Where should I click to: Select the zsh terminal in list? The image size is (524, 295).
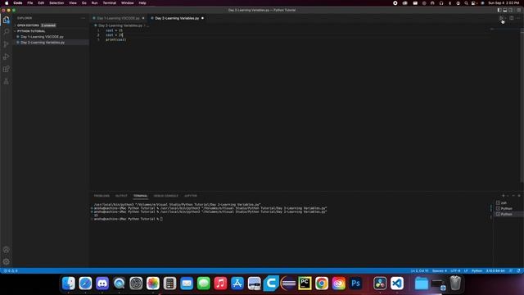click(x=508, y=202)
